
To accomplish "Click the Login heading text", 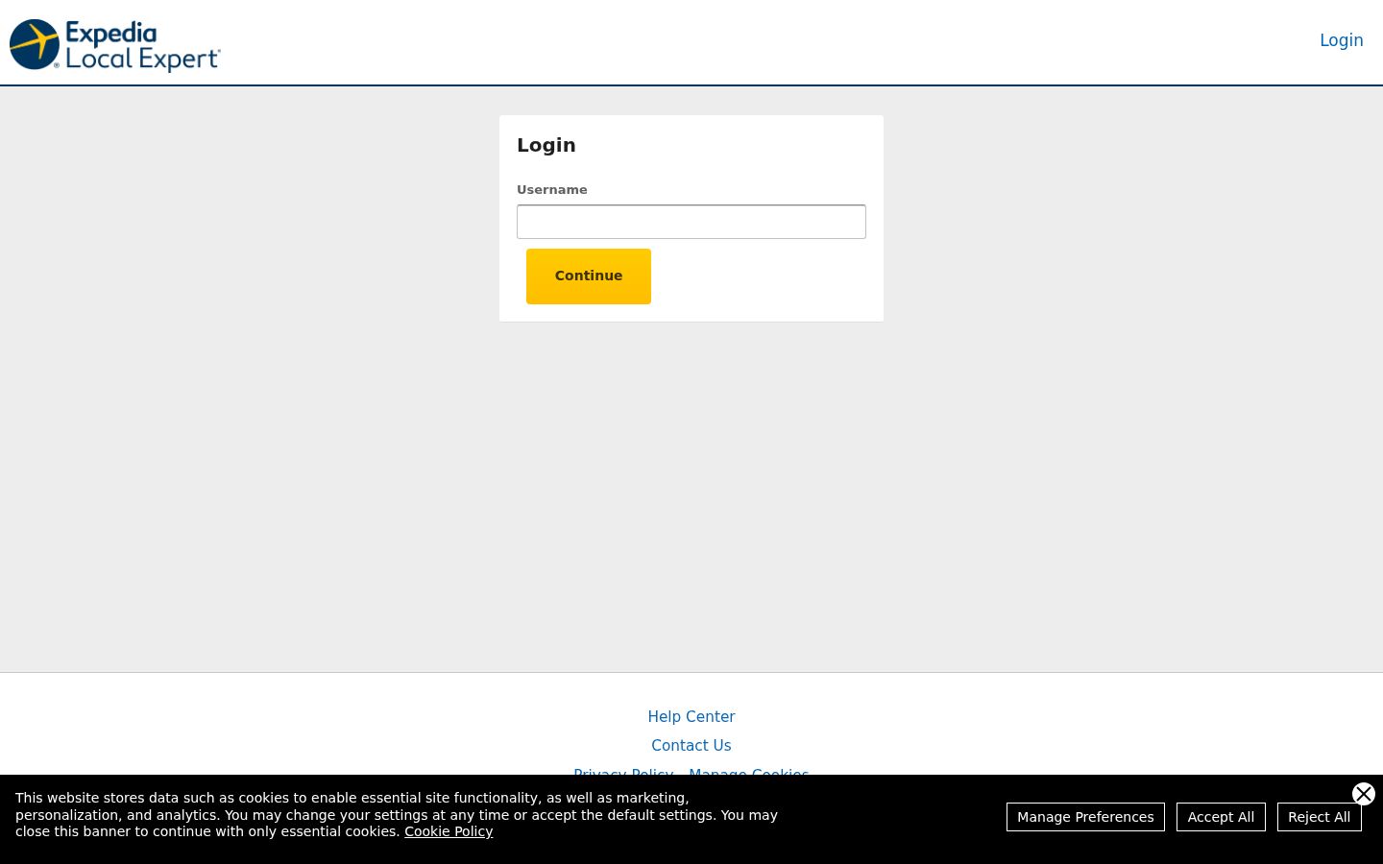I will point(546,145).
